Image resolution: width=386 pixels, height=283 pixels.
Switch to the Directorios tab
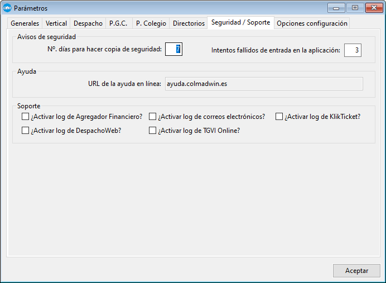pos(189,23)
